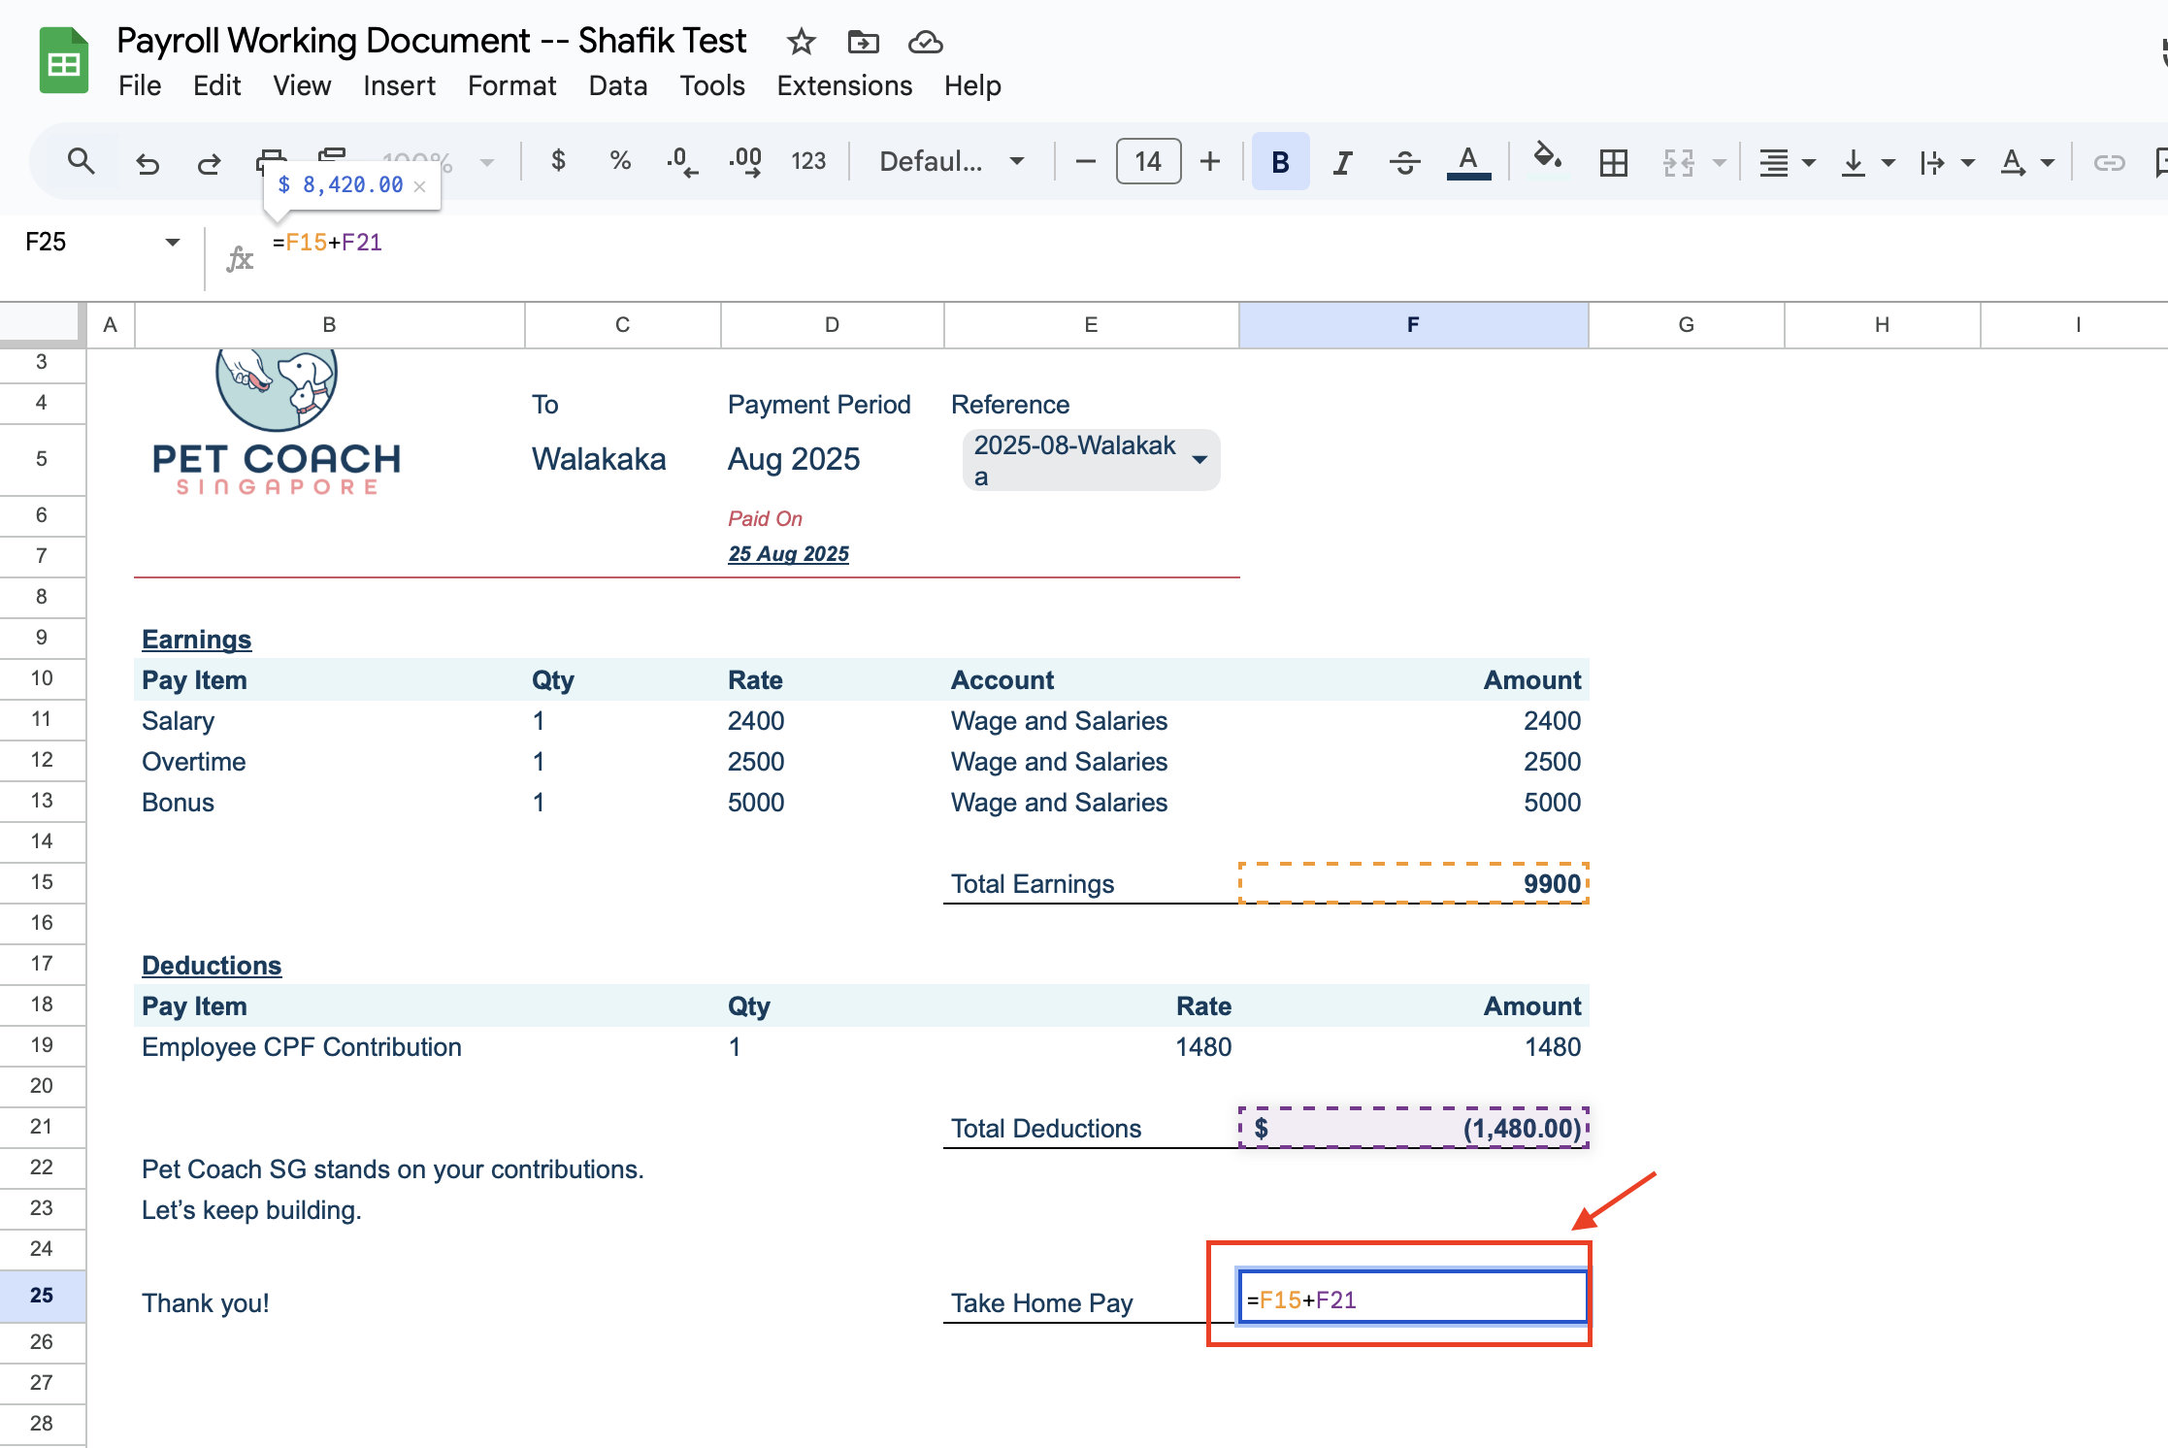This screenshot has width=2168, height=1448.
Task: Open the 123 more formats menu
Action: [808, 161]
